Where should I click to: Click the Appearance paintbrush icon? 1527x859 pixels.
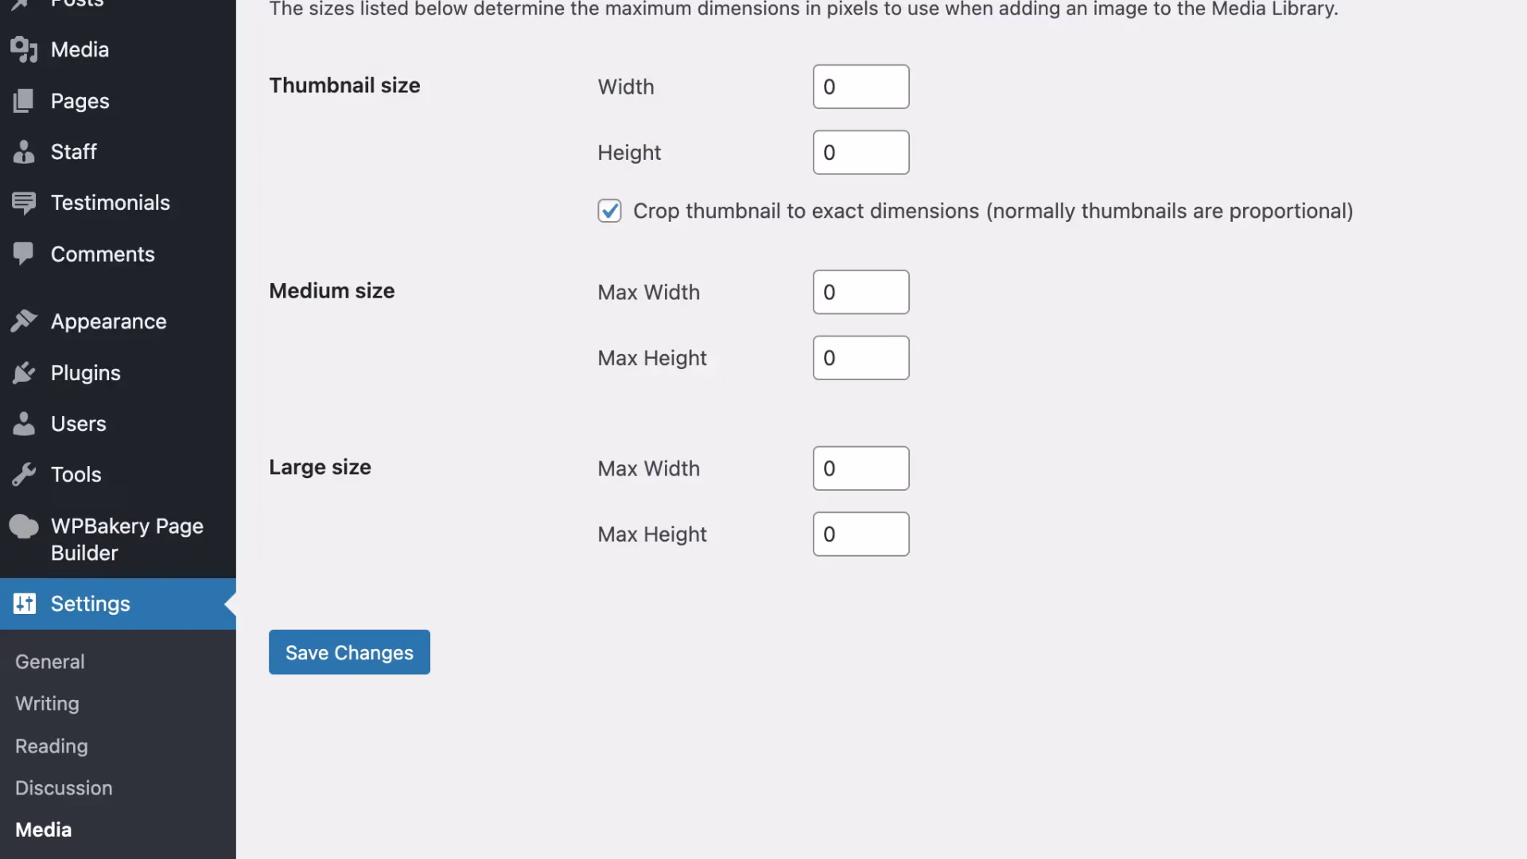[24, 321]
